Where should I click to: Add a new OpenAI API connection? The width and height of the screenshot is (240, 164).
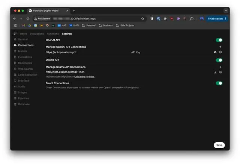click(220, 47)
